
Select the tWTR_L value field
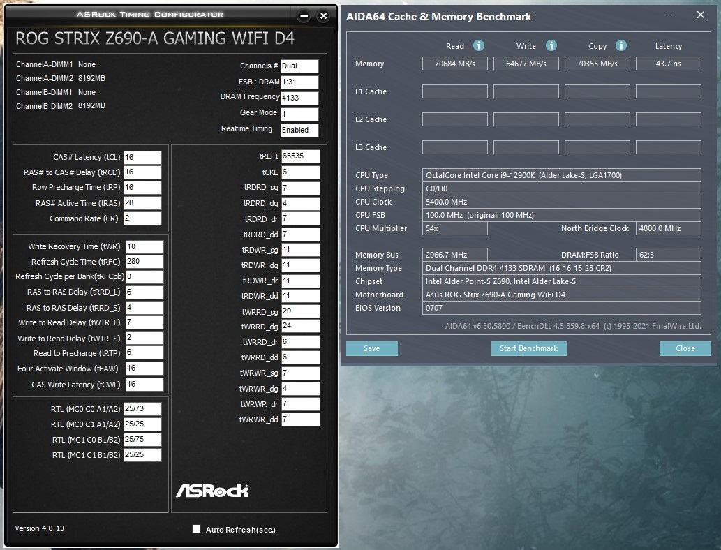click(144, 322)
